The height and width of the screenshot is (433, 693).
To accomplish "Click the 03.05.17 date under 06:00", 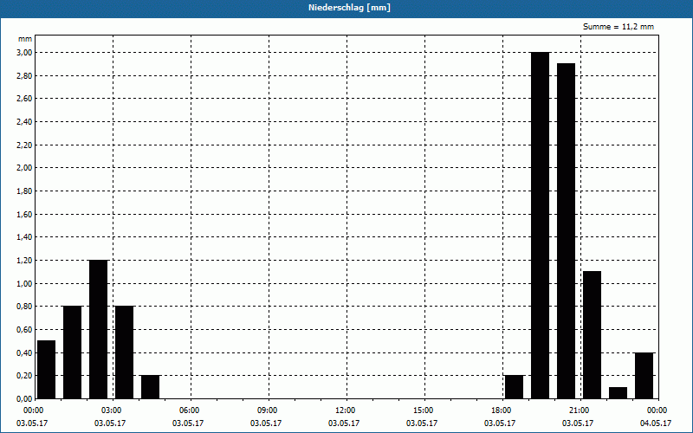I will click(x=188, y=423).
